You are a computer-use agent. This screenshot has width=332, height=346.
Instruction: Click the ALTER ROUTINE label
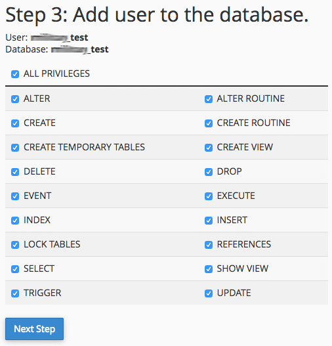[251, 98]
